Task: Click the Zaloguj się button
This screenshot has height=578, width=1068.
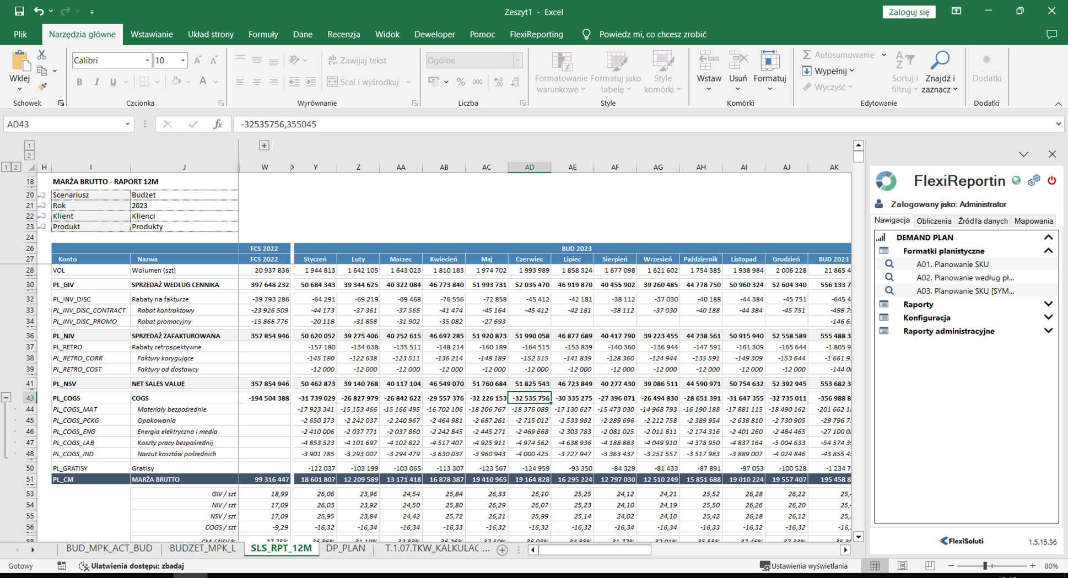Action: pyautogui.click(x=909, y=12)
